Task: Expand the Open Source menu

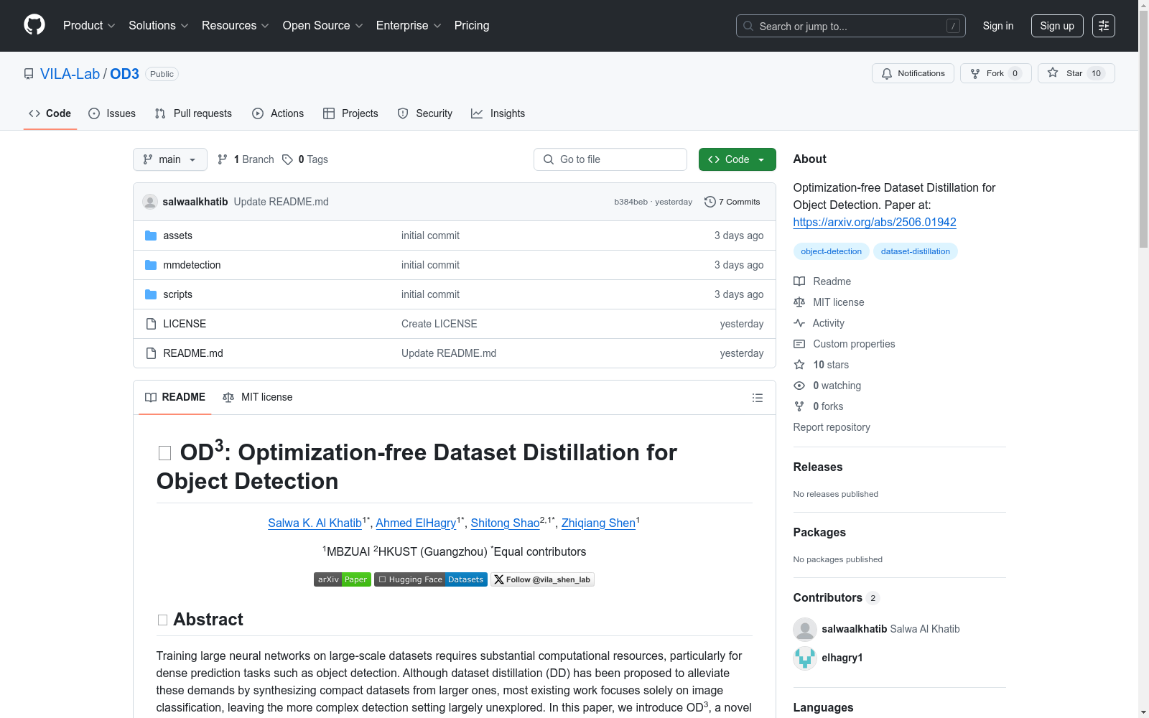Action: (x=323, y=26)
